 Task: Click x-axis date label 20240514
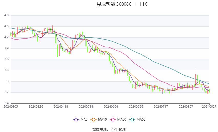coord(86,107)
